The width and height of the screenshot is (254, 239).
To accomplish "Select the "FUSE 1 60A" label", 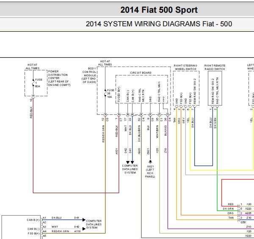I will pyautogui.click(x=39, y=83).
